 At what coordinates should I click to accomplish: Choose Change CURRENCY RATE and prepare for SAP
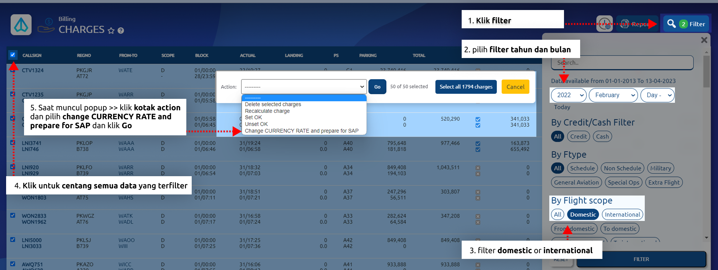302,131
